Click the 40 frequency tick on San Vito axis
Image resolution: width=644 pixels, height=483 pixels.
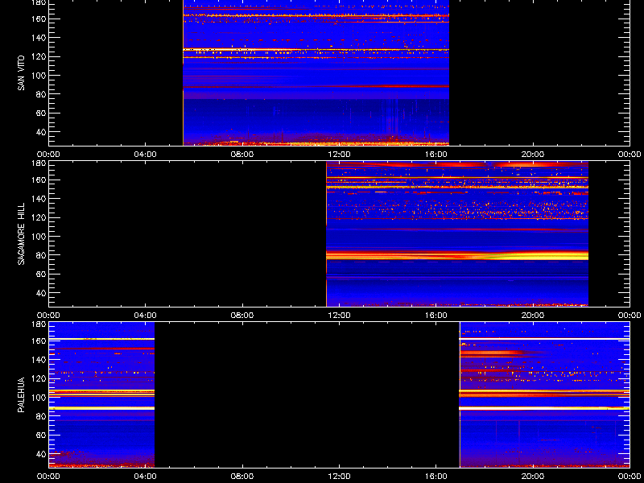click(x=41, y=132)
